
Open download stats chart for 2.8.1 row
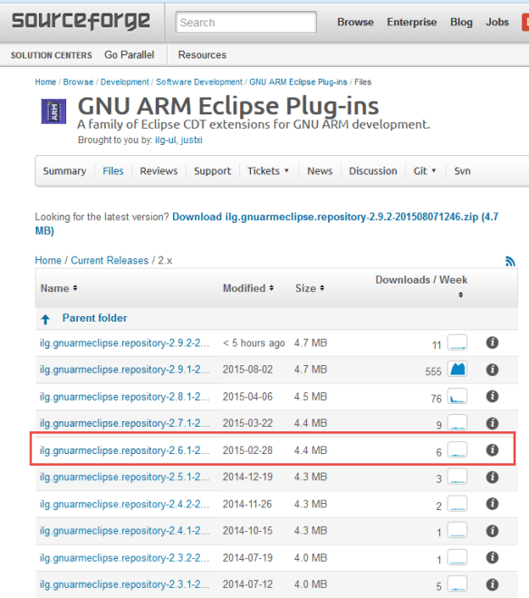(457, 396)
